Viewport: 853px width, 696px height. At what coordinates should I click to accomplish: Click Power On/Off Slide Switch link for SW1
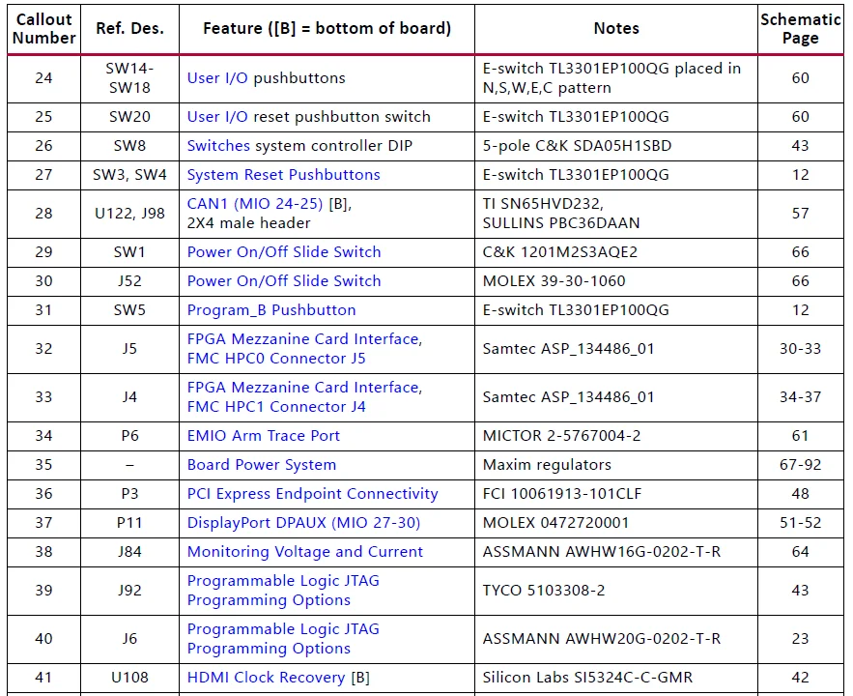283,252
